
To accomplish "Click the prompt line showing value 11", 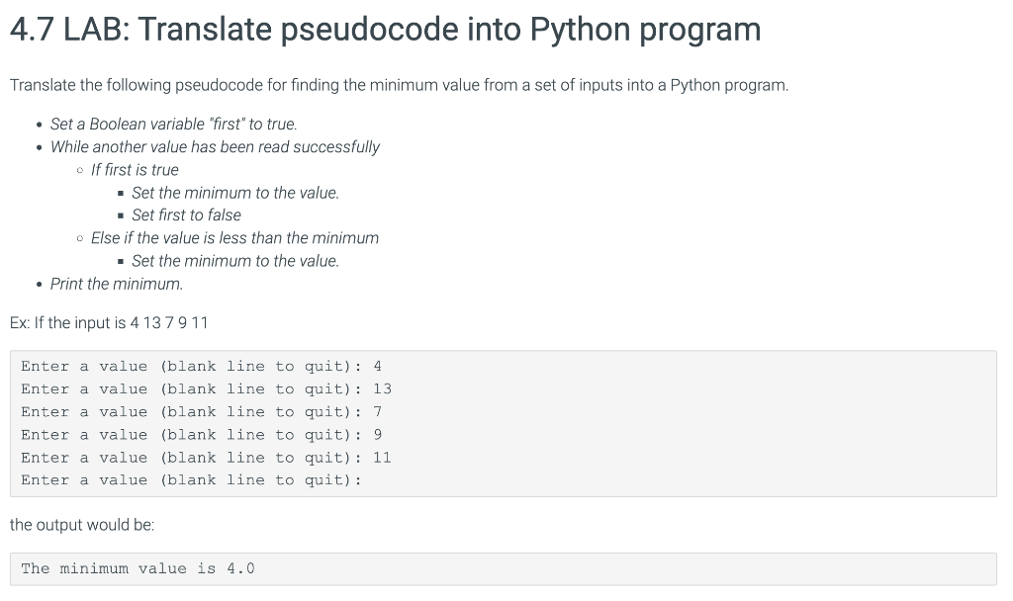I will click(206, 457).
